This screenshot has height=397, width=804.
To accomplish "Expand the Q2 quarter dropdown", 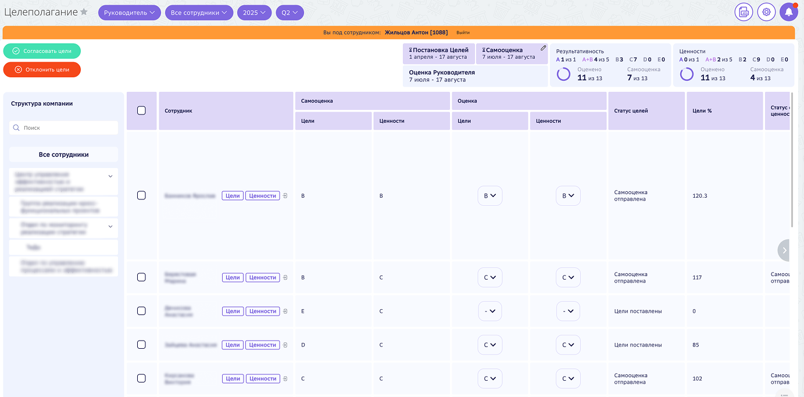I will pos(290,13).
